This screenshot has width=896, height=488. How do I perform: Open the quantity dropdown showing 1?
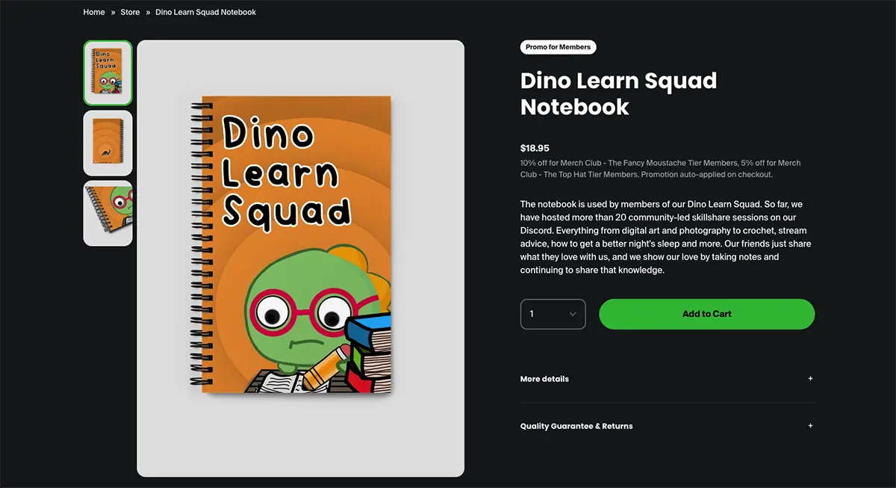coord(545,314)
